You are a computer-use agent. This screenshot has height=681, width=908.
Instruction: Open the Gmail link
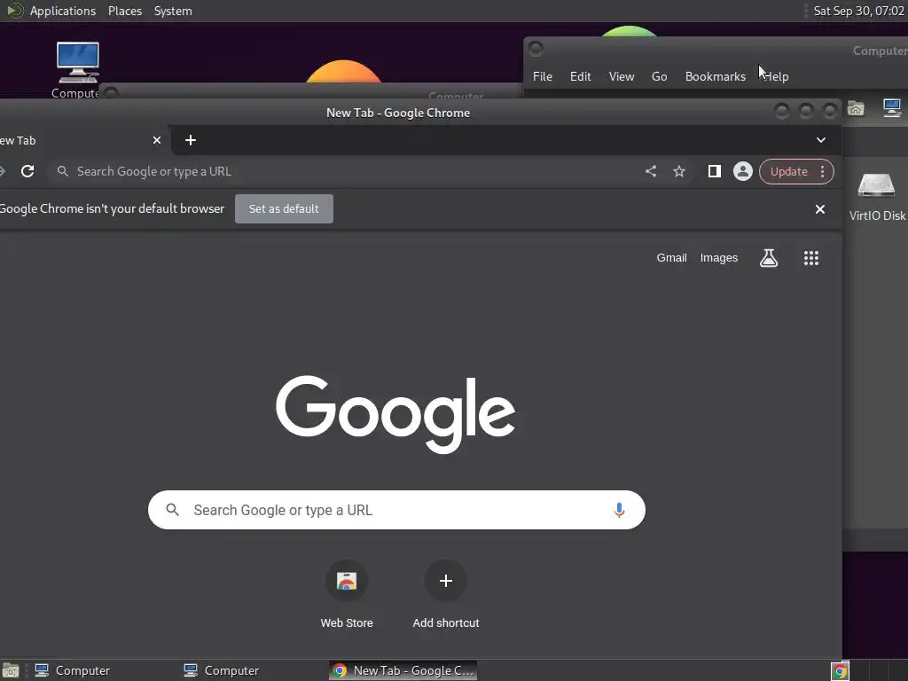point(672,258)
